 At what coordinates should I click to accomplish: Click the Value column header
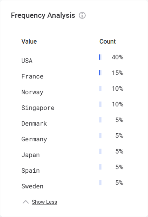click(x=29, y=42)
